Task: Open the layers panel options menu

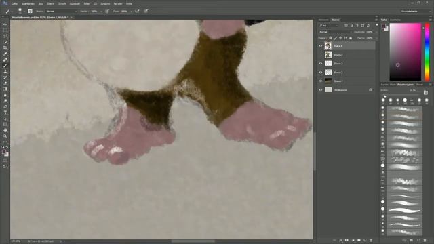Action: pos(376,20)
